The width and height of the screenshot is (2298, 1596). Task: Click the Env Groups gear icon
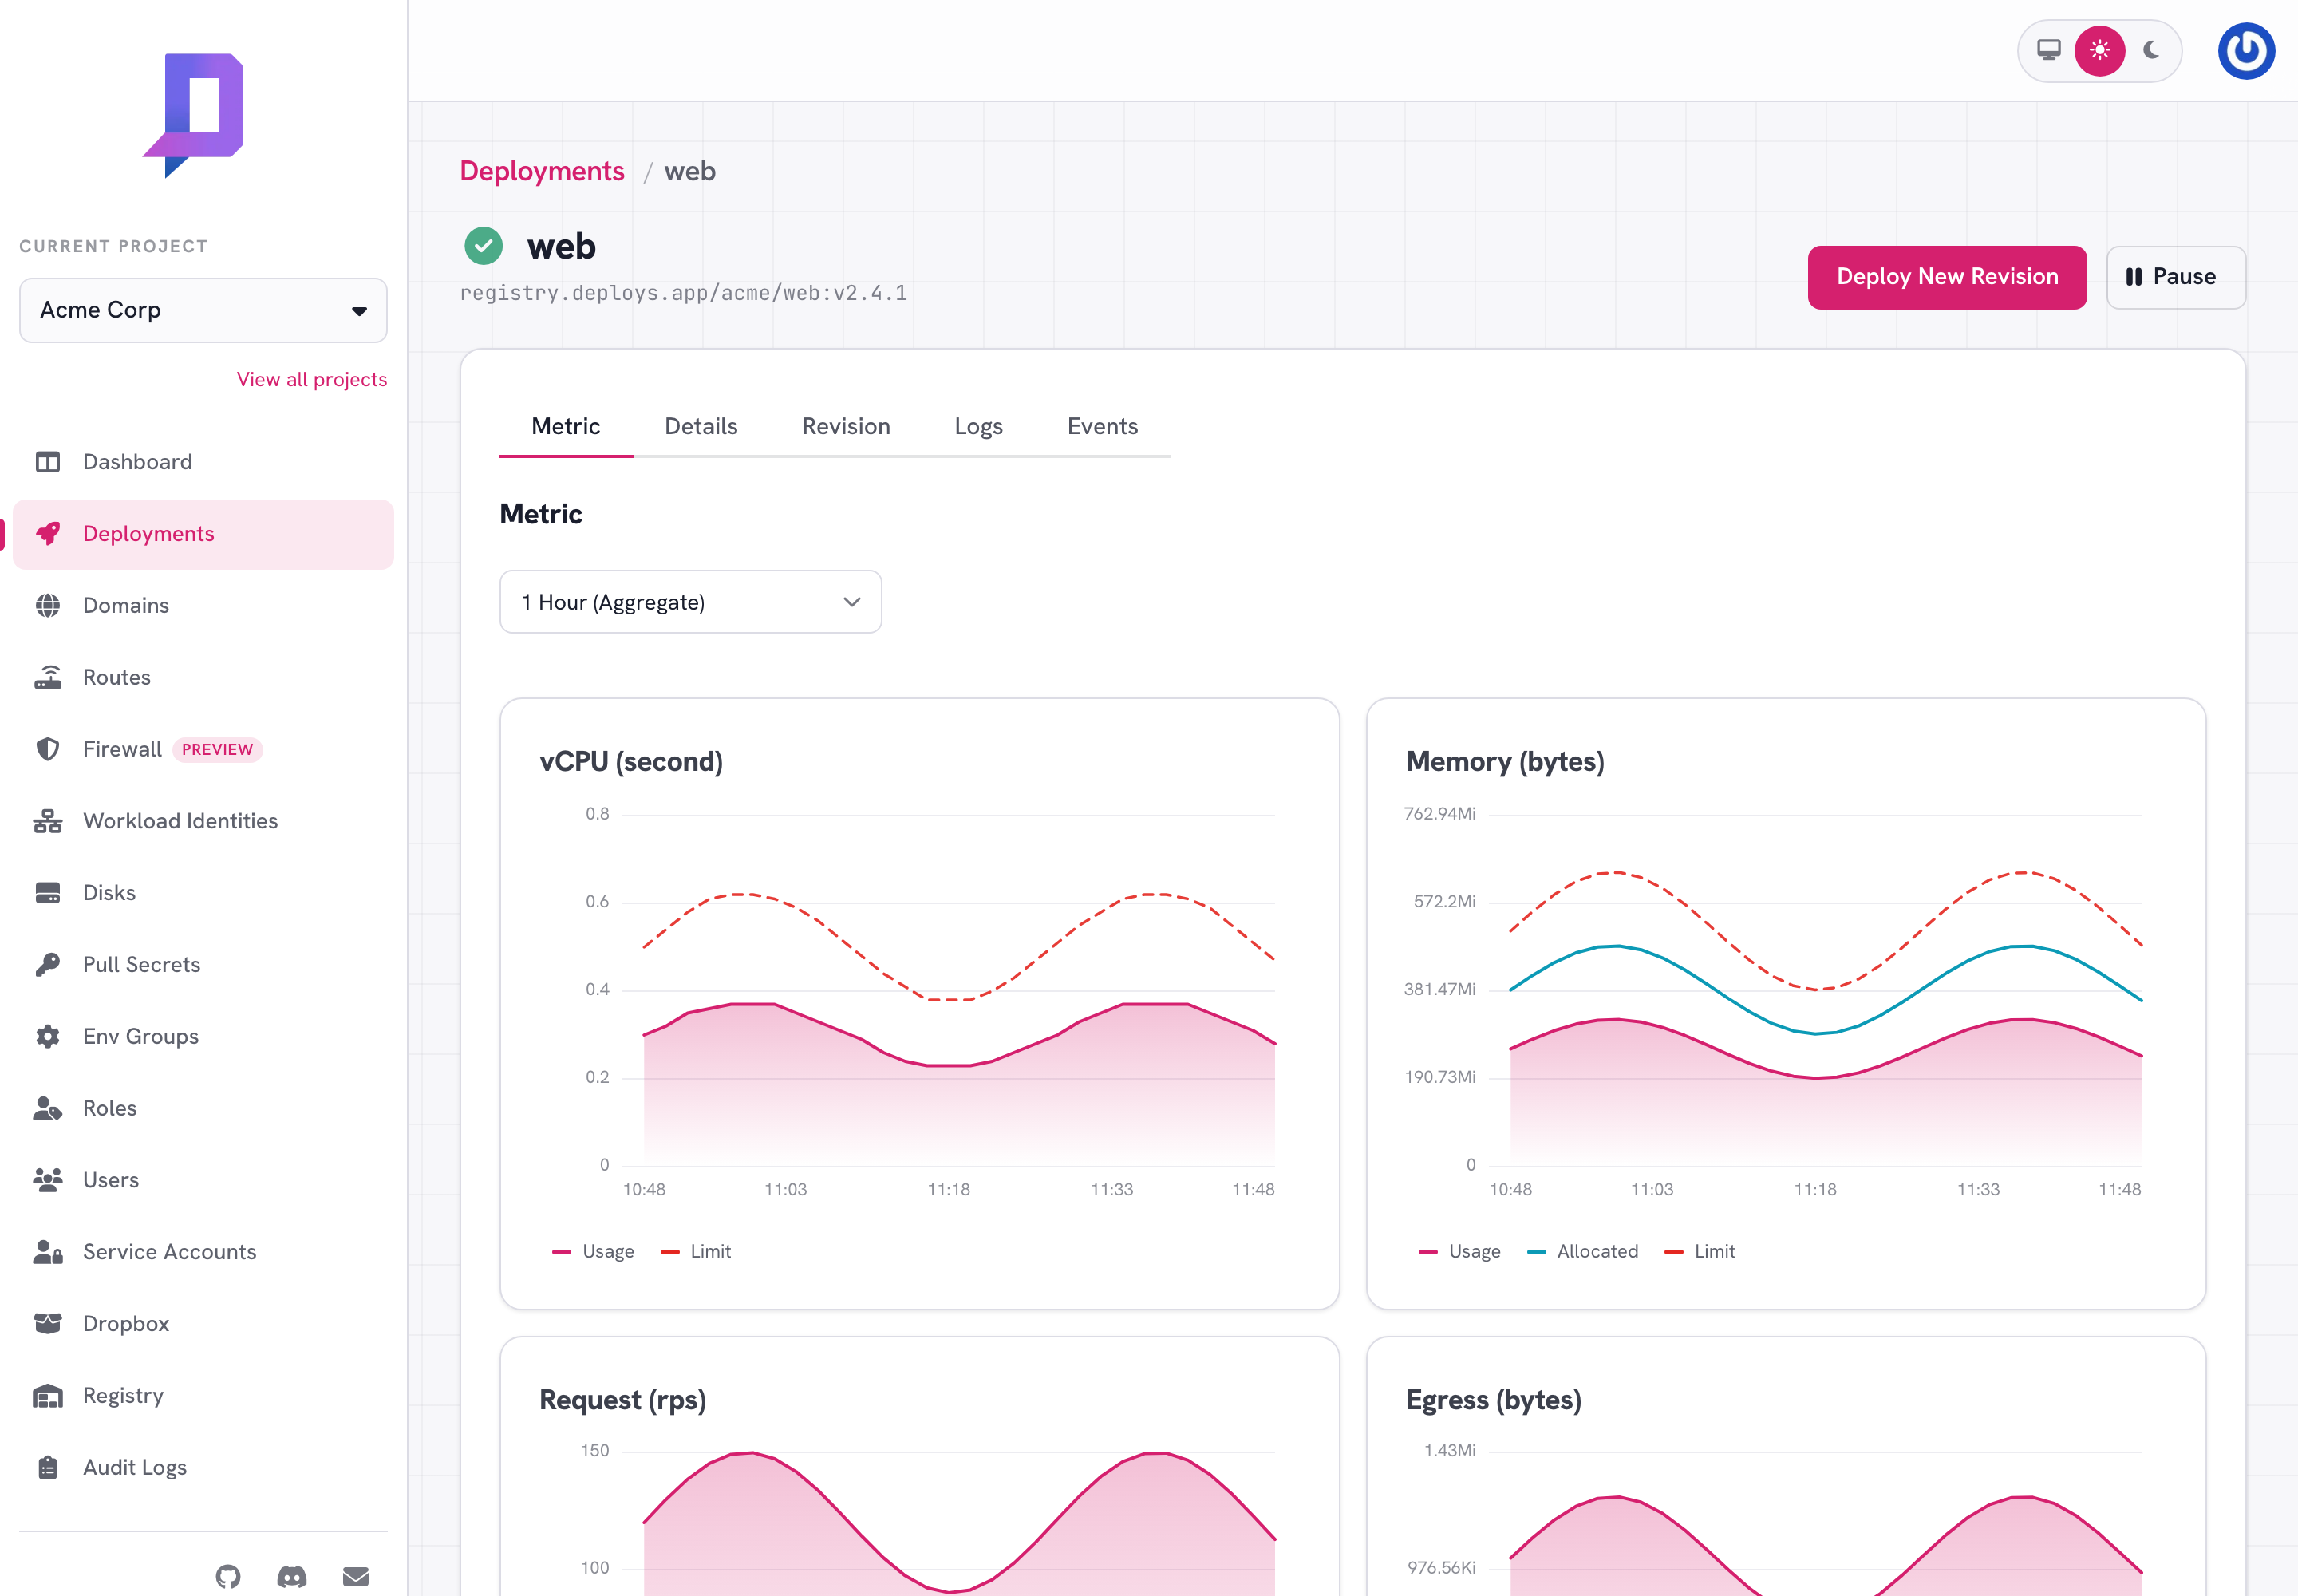coord(48,1036)
